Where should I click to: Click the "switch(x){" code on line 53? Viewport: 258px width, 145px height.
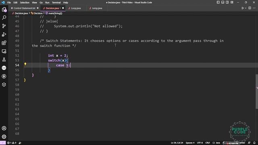pos(58,60)
